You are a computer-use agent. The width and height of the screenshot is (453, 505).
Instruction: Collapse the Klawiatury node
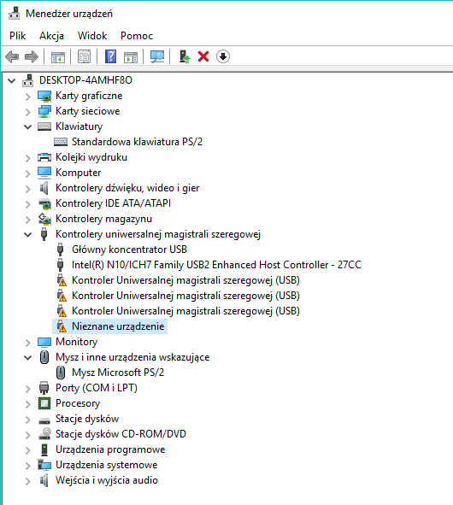tap(27, 127)
